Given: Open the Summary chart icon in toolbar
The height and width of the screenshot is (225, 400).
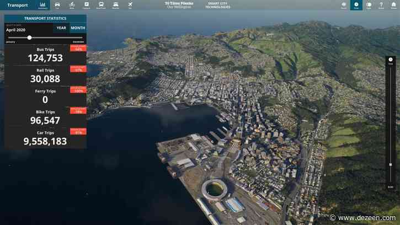Looking at the screenshot, I should pos(42,5).
